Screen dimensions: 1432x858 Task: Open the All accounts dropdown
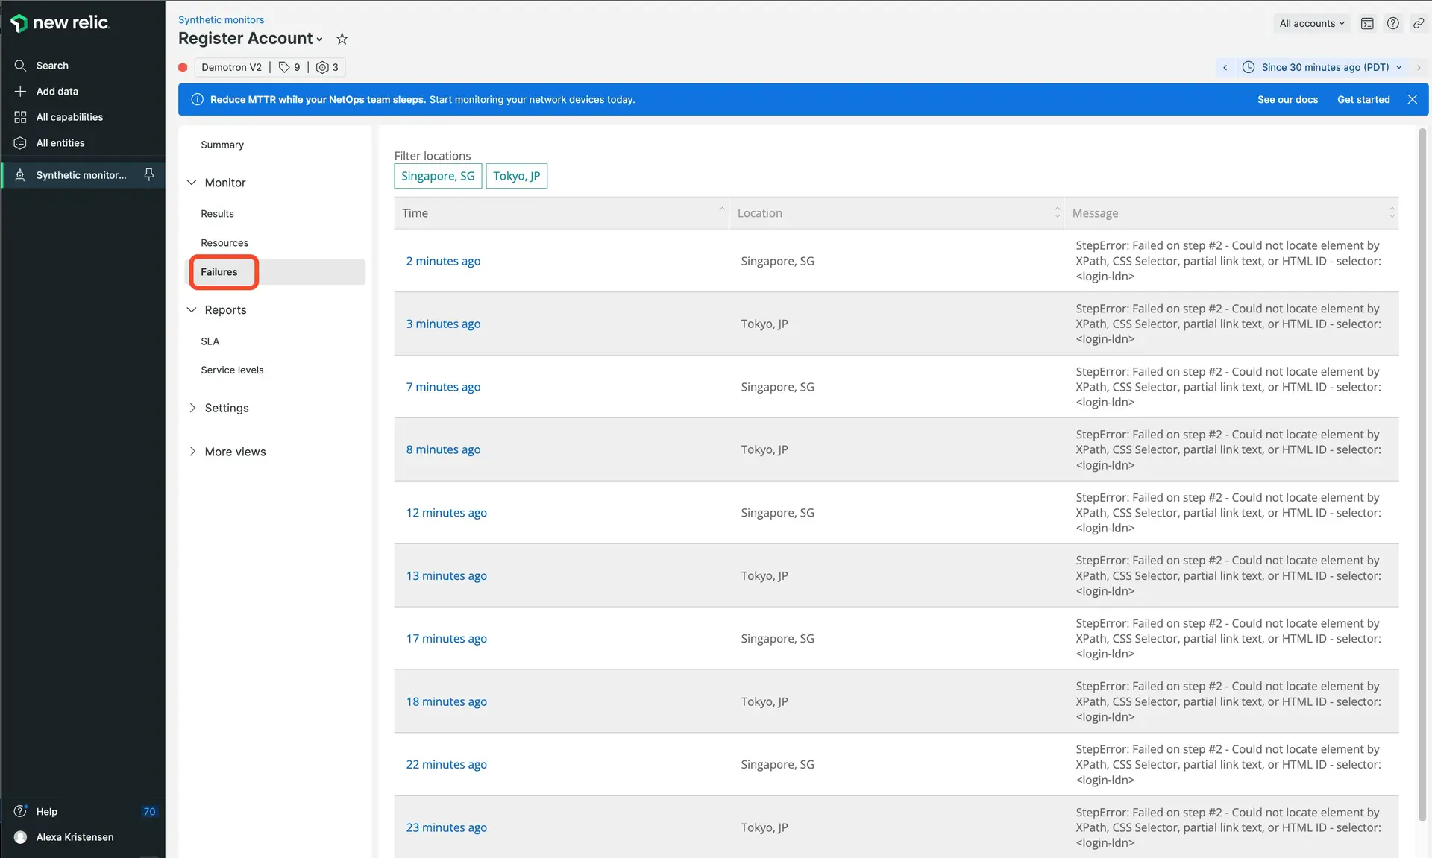point(1311,24)
